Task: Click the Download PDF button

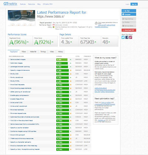Action: (129, 30)
